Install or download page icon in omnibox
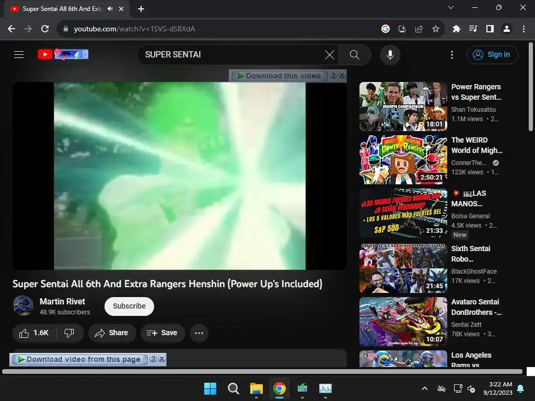 [402, 29]
